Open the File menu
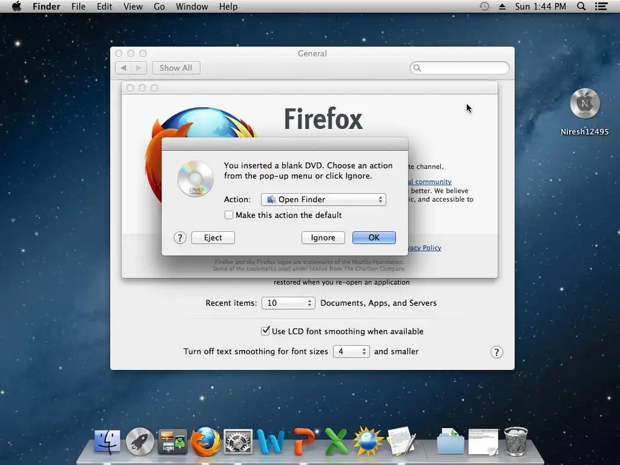This screenshot has width=620, height=465. click(x=78, y=6)
